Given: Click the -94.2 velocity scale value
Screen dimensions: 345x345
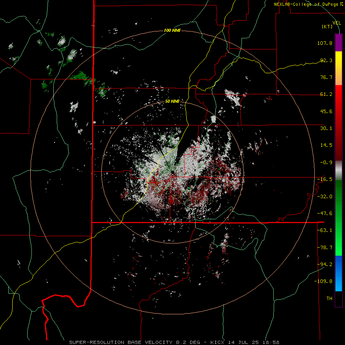Looking at the screenshot, I should coord(325,264).
